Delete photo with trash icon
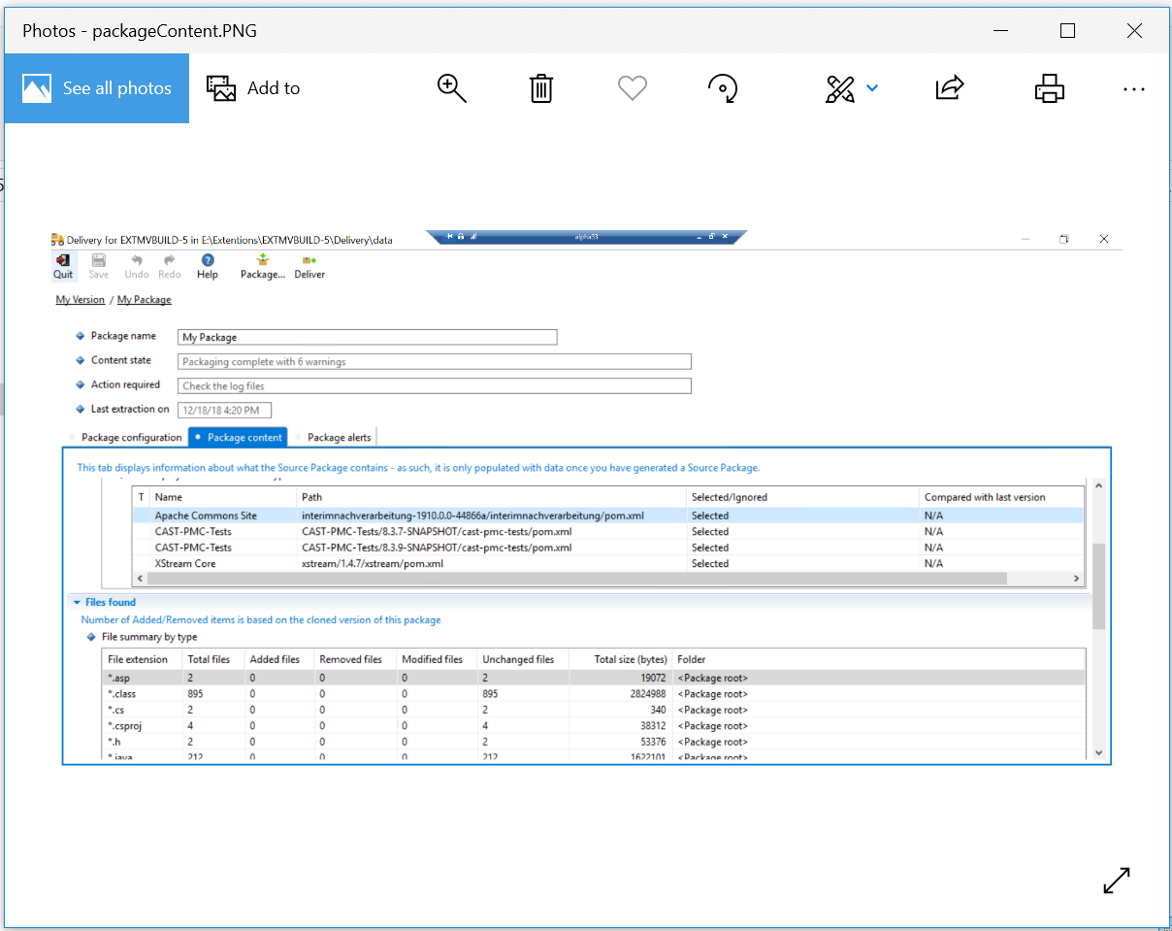The image size is (1172, 931). point(541,88)
